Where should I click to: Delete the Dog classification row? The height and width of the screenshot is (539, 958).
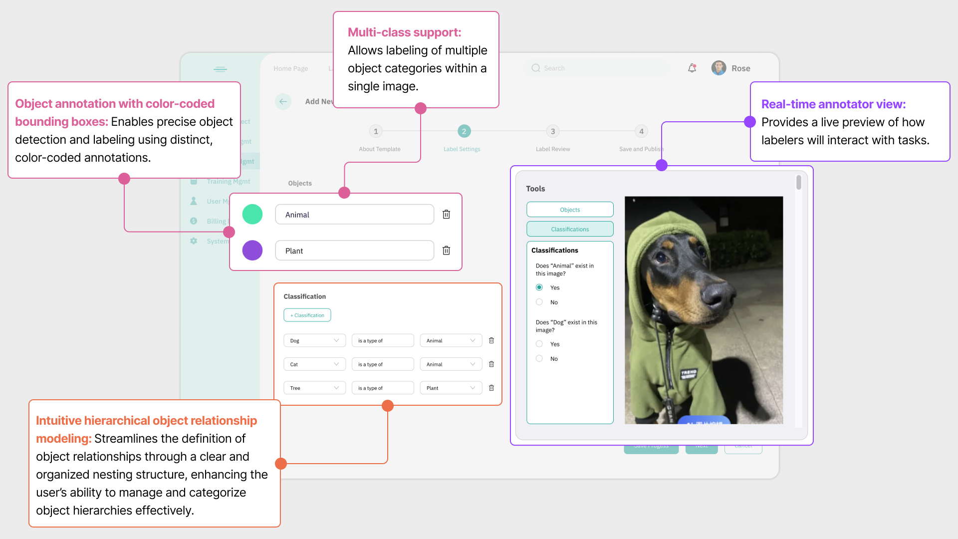pyautogui.click(x=491, y=340)
